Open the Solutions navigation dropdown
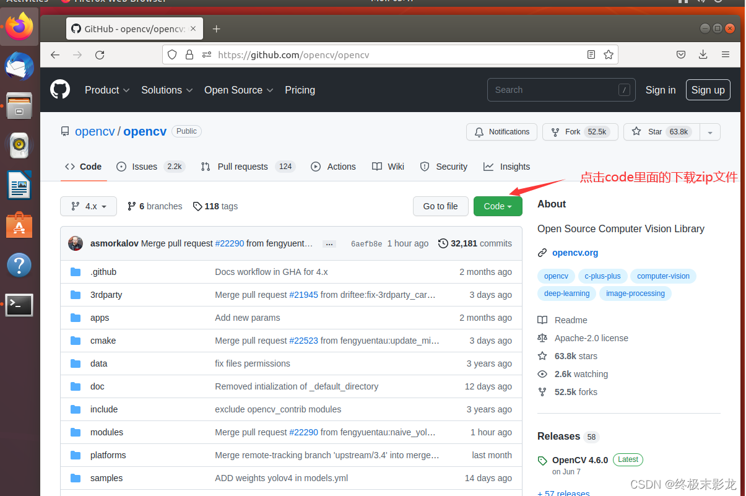 [167, 90]
